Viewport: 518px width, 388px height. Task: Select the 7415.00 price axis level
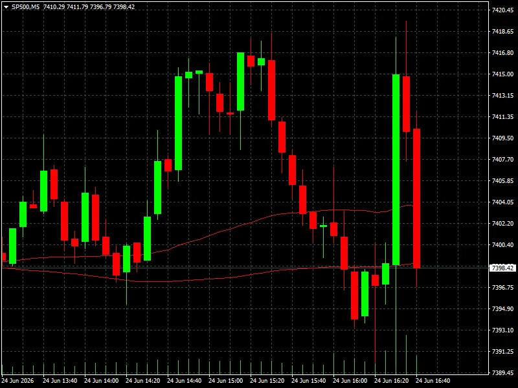[x=502, y=74]
